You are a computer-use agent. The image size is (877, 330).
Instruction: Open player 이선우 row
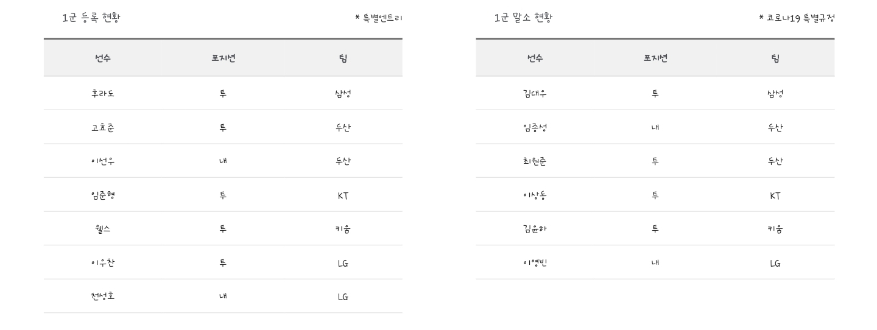[103, 161]
